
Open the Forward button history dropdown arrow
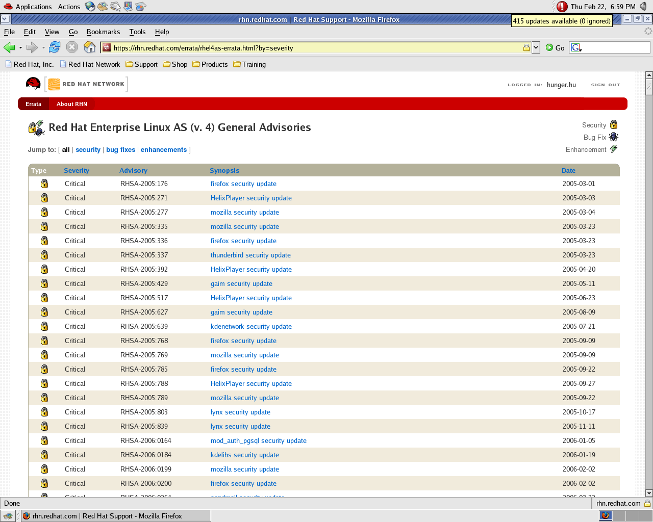43,48
